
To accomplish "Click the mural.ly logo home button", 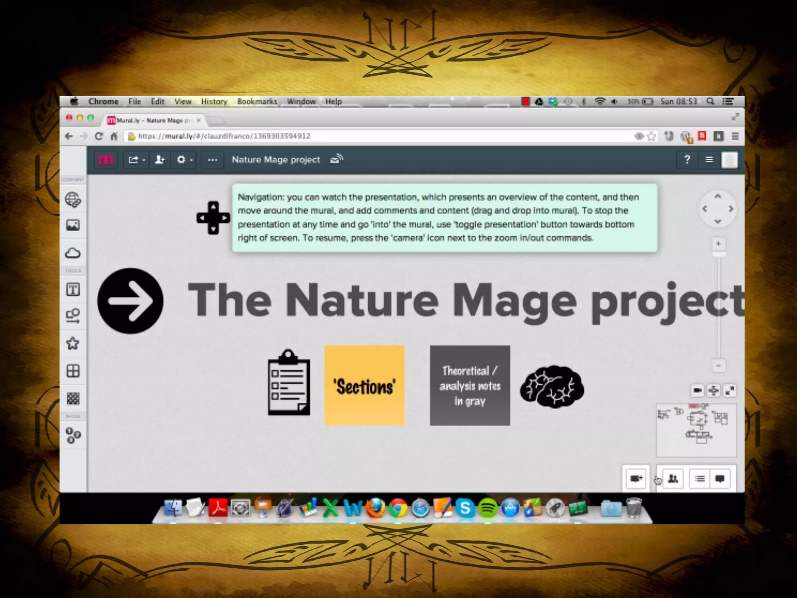I will (105, 160).
